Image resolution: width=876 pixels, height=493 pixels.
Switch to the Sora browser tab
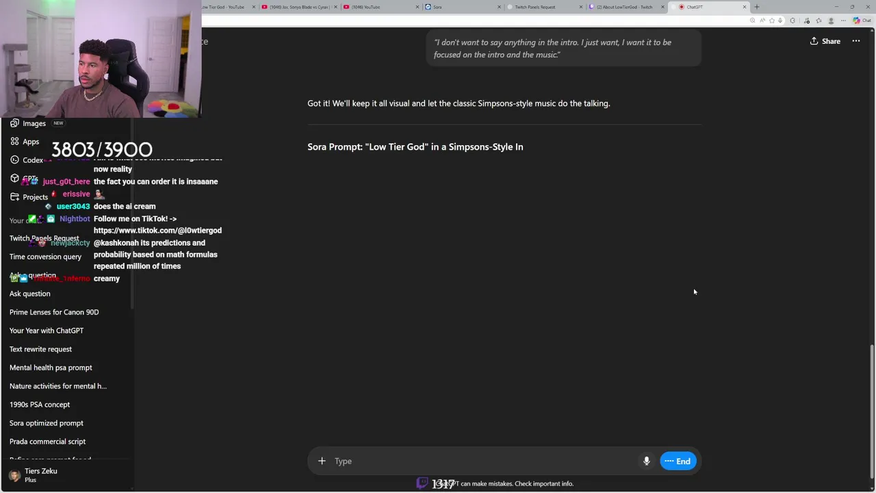[462, 7]
